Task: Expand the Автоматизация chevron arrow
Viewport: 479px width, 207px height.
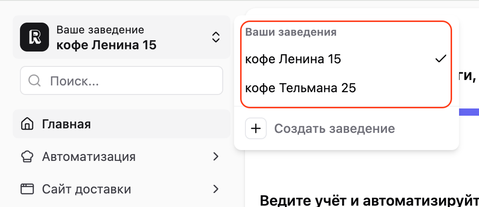Action: click(216, 157)
